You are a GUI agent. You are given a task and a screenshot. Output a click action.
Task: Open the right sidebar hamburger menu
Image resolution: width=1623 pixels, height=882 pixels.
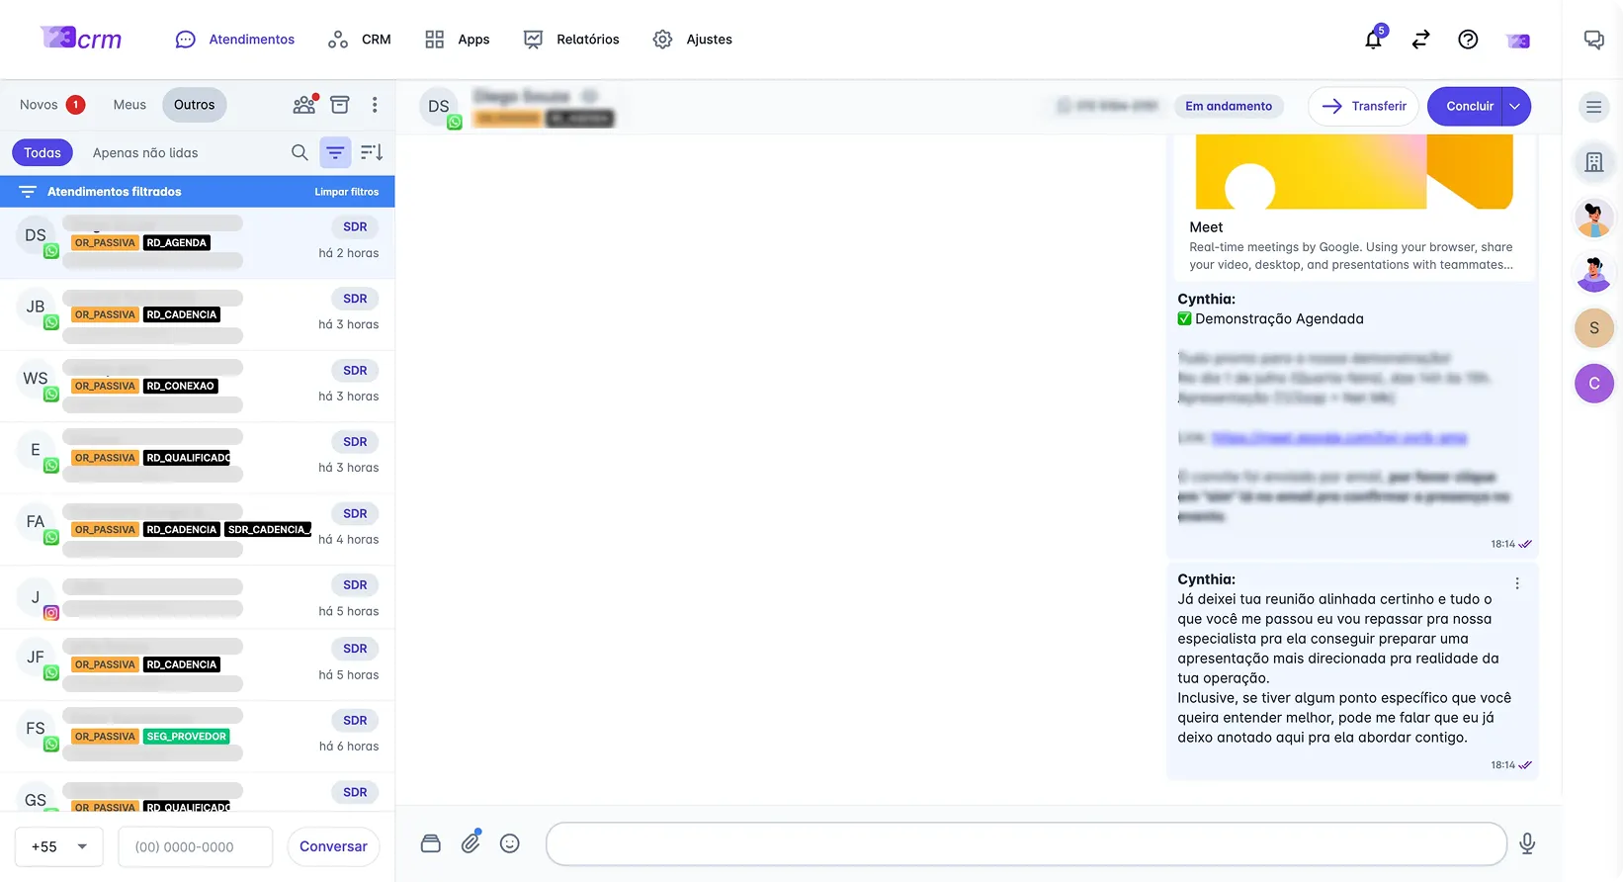1593,107
